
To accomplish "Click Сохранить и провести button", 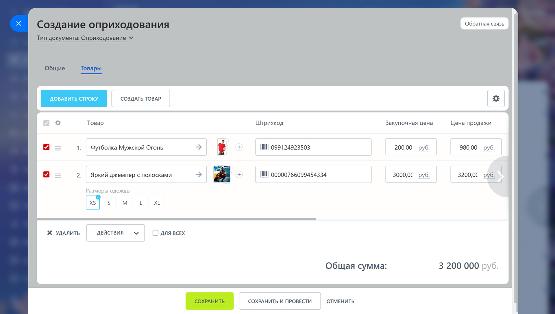I will [280, 301].
